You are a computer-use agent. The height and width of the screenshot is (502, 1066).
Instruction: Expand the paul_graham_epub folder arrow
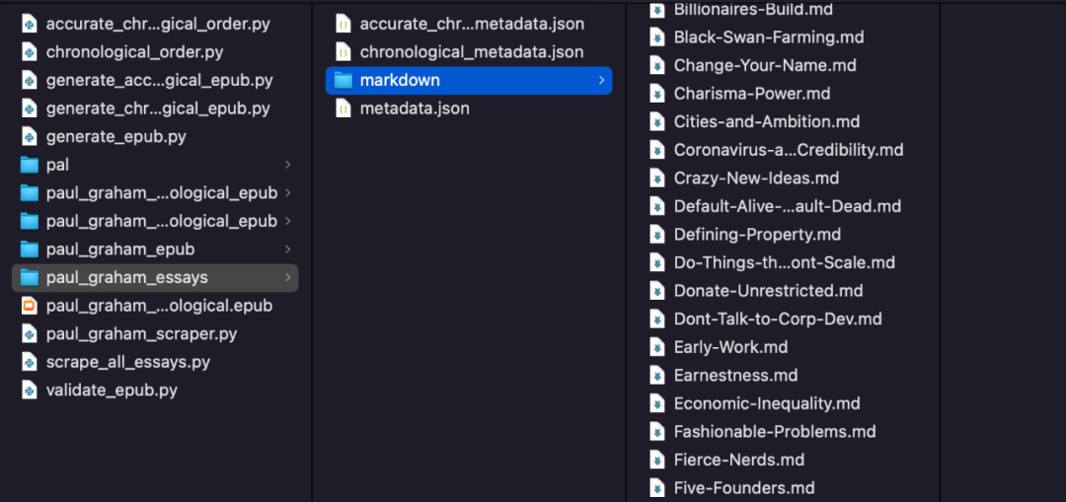288,250
